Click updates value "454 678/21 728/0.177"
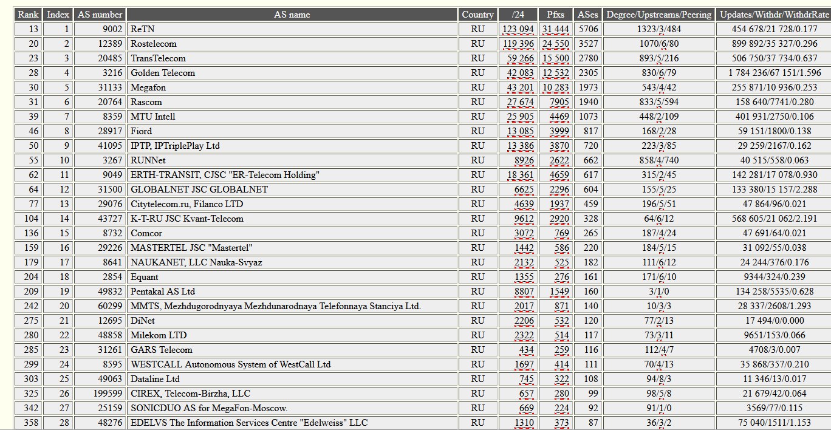 point(775,29)
